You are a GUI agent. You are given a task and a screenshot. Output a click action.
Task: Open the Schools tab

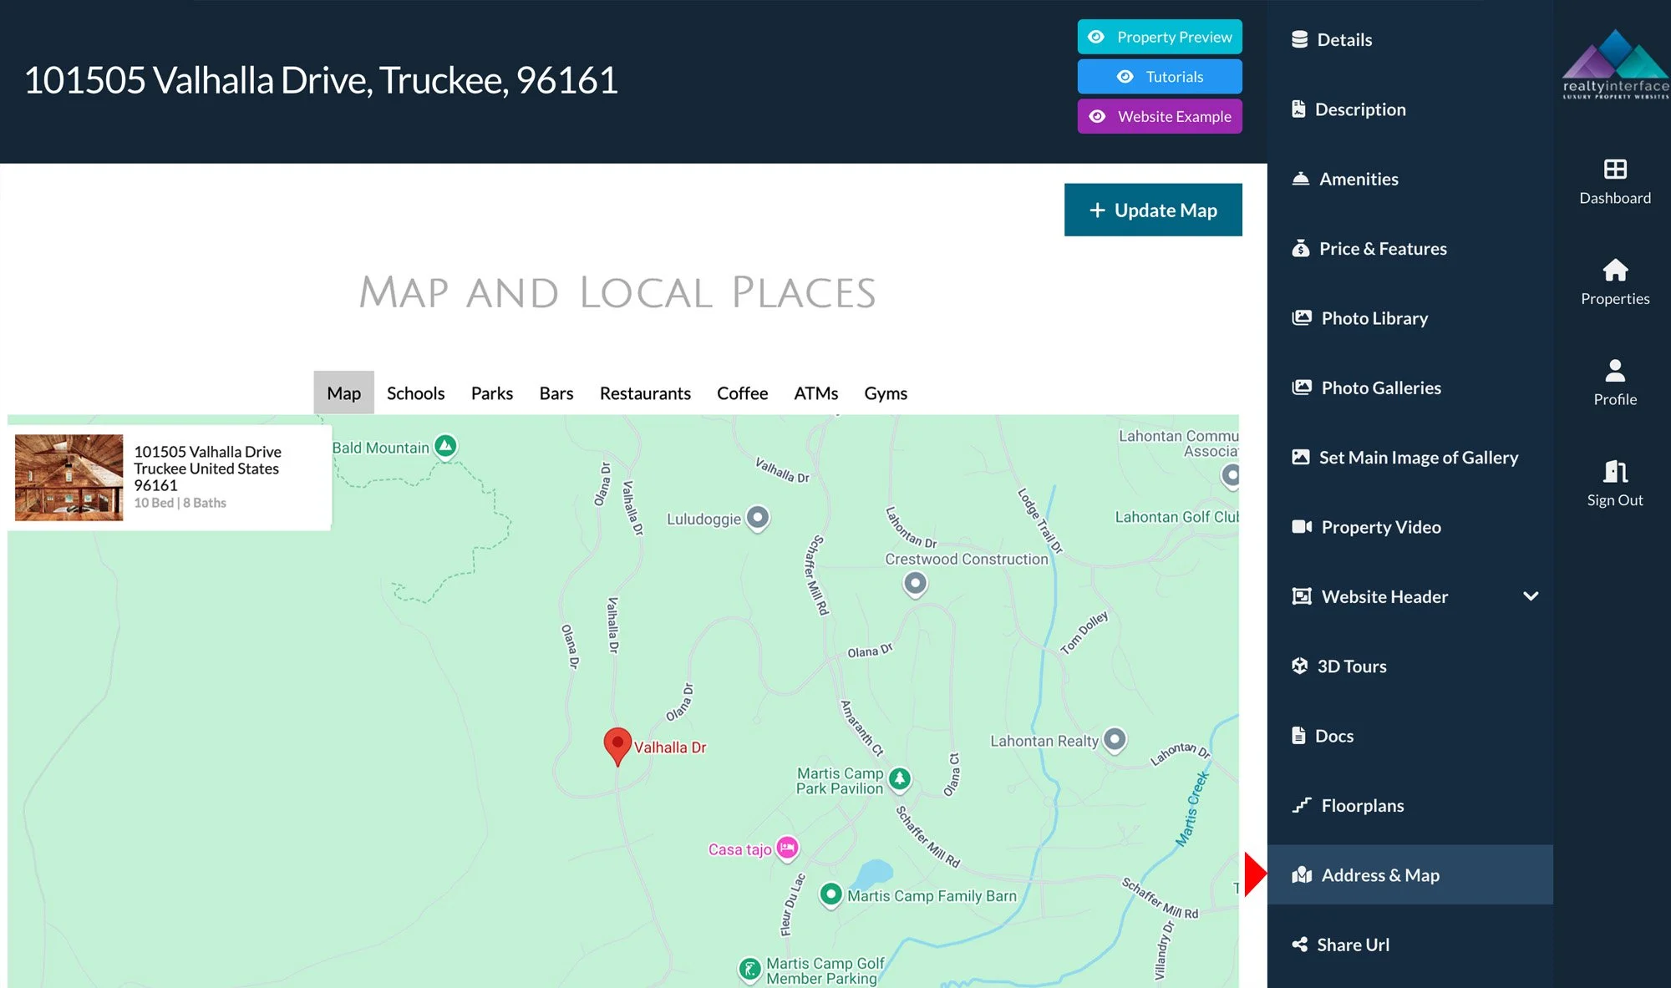click(x=415, y=393)
